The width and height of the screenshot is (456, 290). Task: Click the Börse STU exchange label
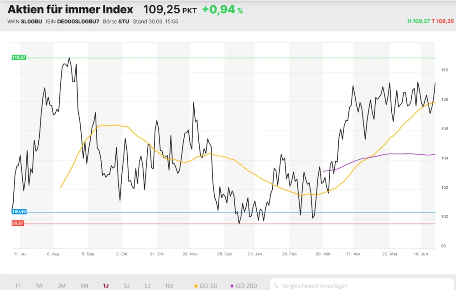pos(116,21)
